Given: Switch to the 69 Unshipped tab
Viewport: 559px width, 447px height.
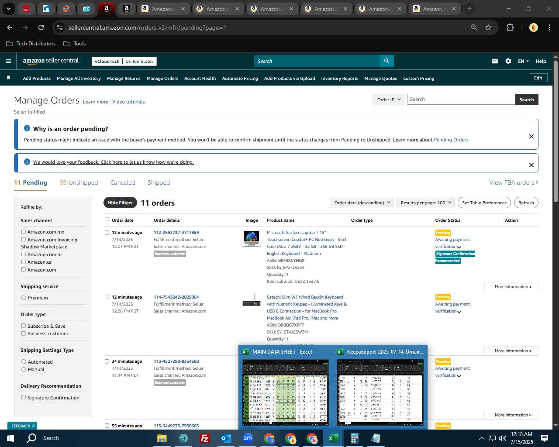Looking at the screenshot, I should point(79,182).
